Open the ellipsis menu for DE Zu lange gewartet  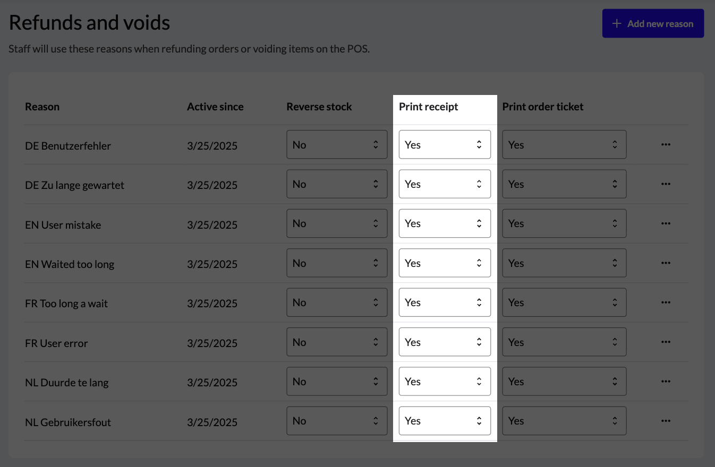click(x=666, y=184)
